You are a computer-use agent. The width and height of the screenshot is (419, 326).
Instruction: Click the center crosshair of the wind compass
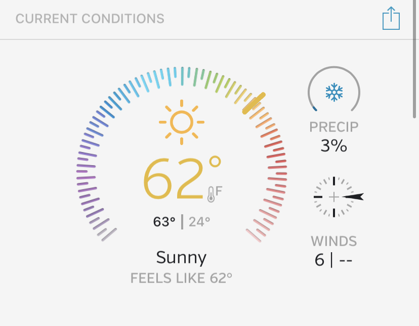[334, 197]
